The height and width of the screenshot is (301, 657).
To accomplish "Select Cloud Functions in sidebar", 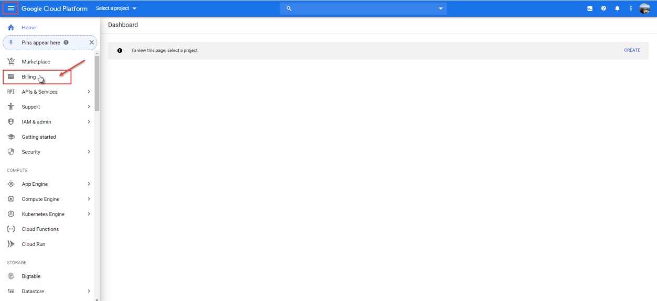I will point(40,229).
